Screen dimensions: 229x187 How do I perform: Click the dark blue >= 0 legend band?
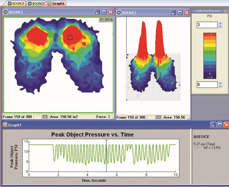tap(210, 77)
